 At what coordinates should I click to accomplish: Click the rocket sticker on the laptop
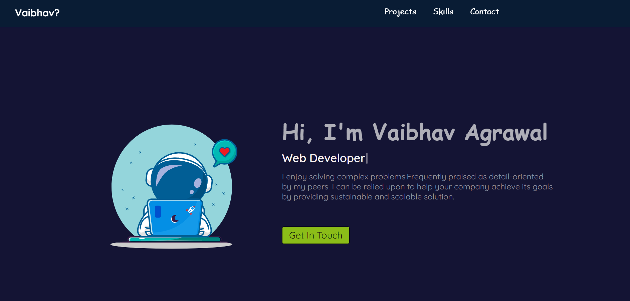point(191,210)
